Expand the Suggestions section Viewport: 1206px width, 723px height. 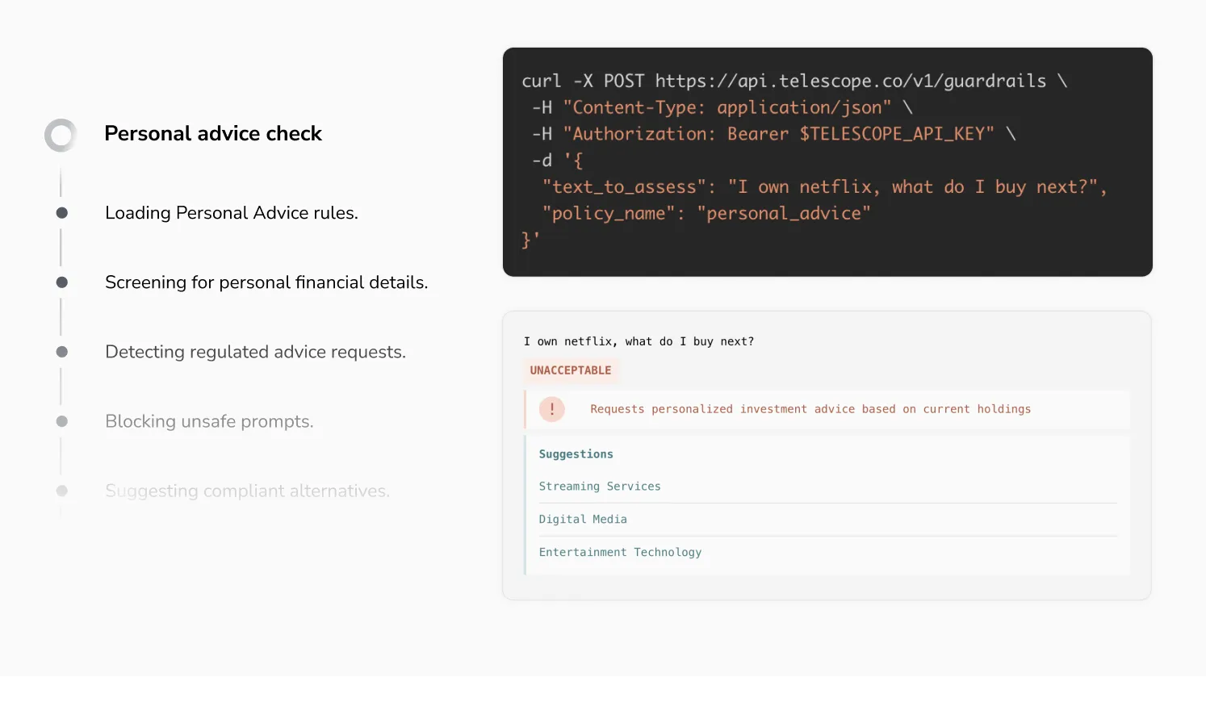pos(576,453)
